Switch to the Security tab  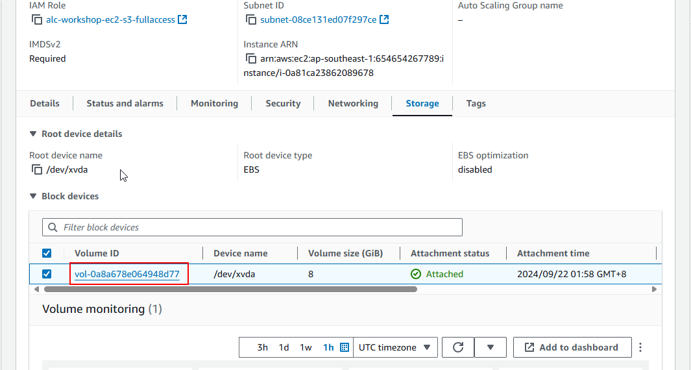[x=283, y=103]
